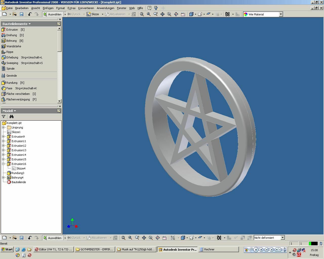324x259 pixels.
Task: Expand the Extrusion12 tree node
Action: [x=4, y=146]
